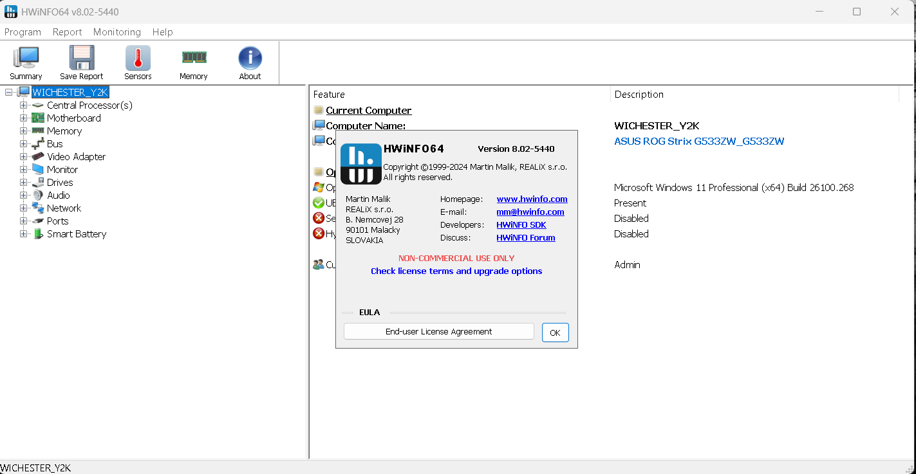Click the Current Computer folder icon
The image size is (916, 474).
pyautogui.click(x=318, y=111)
